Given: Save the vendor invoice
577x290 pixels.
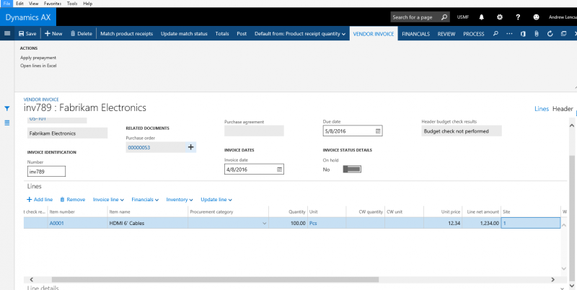Looking at the screenshot, I should [27, 33].
